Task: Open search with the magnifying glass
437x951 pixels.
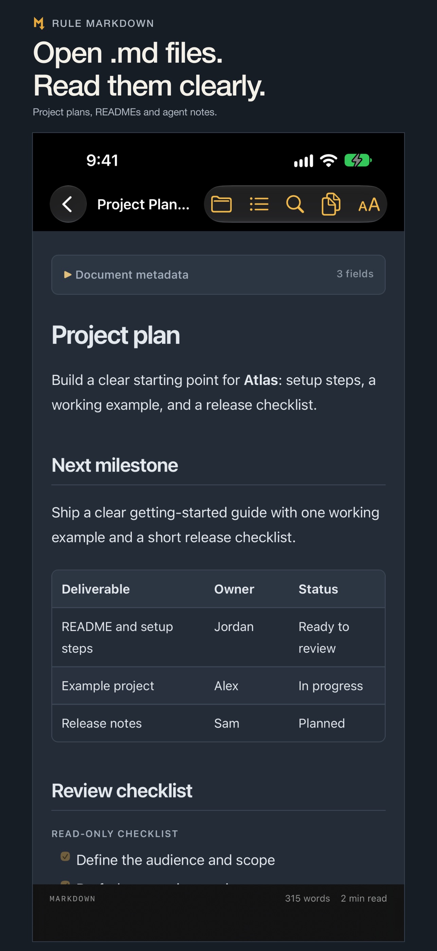Action: [295, 204]
